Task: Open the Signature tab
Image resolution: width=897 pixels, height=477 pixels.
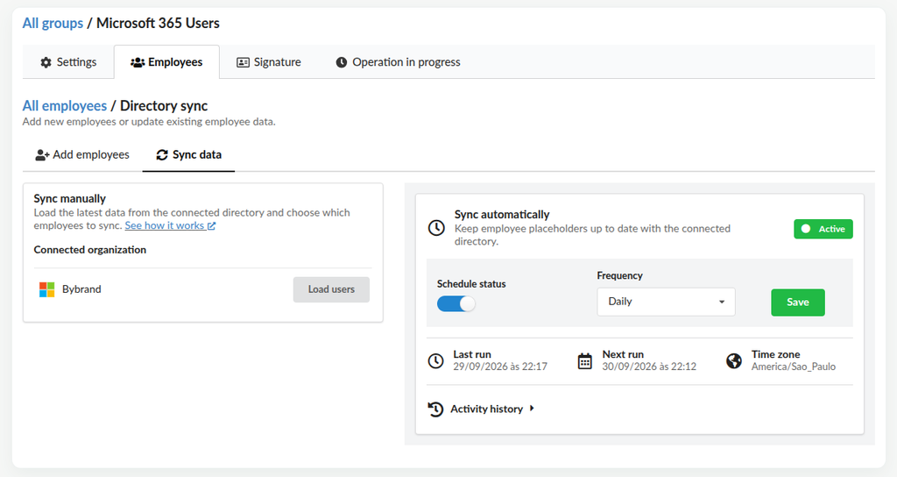Action: (x=269, y=62)
